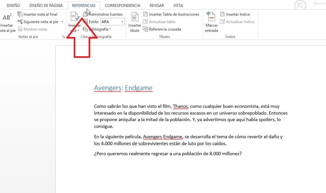Click the Avengers: Endgame heading
The height and width of the screenshot is (193, 326).
click(x=123, y=88)
